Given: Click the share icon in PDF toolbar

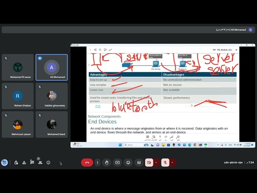Looking at the screenshot, I should [95, 50].
